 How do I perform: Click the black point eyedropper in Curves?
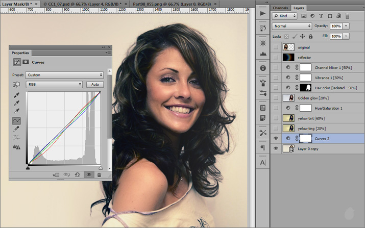[x=16, y=95]
